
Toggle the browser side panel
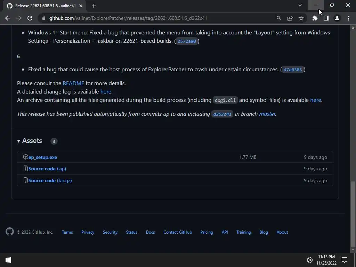coord(326,18)
